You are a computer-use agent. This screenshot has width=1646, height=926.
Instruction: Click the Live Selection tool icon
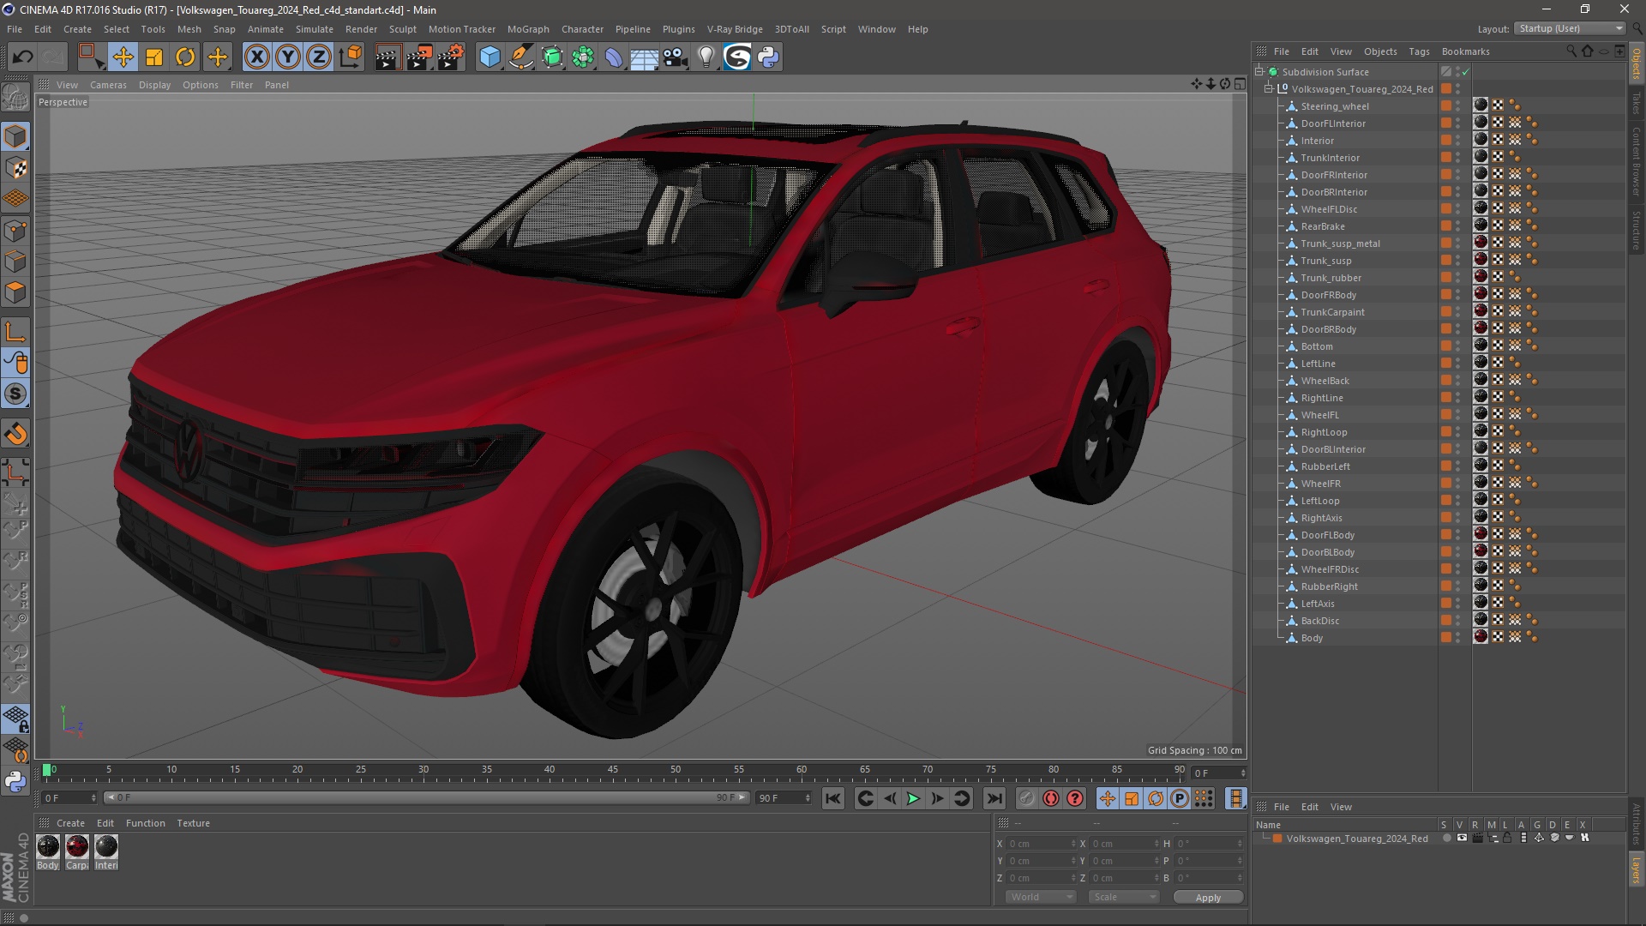tap(91, 57)
